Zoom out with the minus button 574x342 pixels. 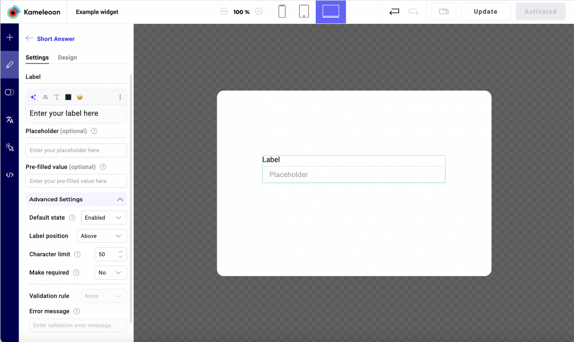click(x=224, y=12)
